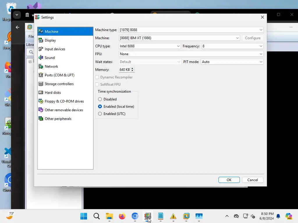
Task: Click the Settings window title icon
Action: coord(37,17)
